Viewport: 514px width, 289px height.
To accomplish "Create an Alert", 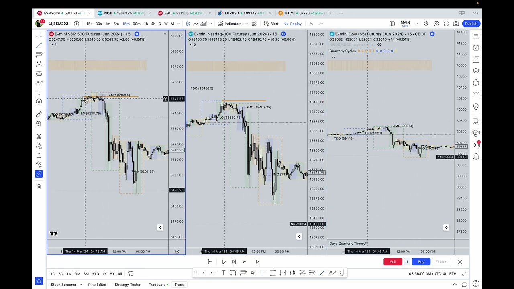I will 271,24.
